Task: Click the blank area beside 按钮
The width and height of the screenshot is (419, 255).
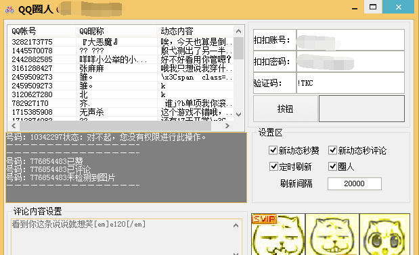Action: coord(362,109)
